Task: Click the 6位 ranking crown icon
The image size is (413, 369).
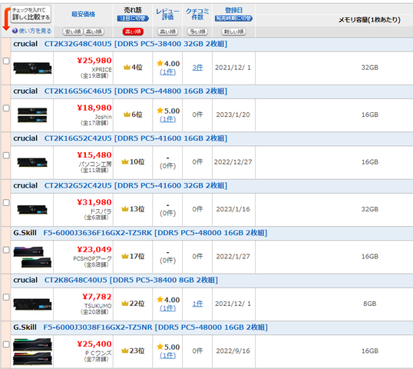Action: [x=127, y=115]
